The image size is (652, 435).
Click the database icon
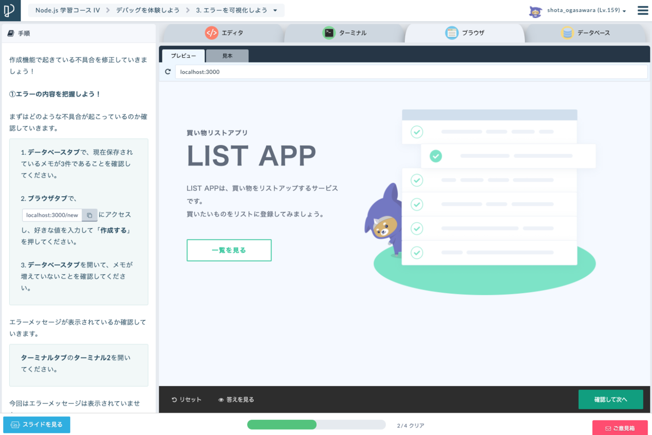click(567, 33)
